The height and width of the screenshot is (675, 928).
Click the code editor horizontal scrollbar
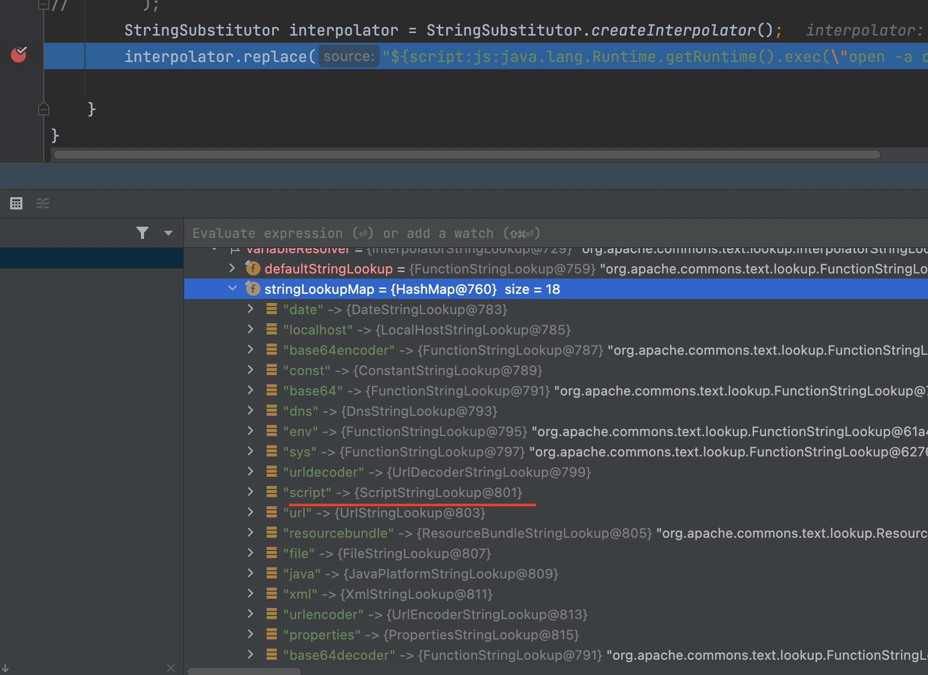click(x=467, y=155)
